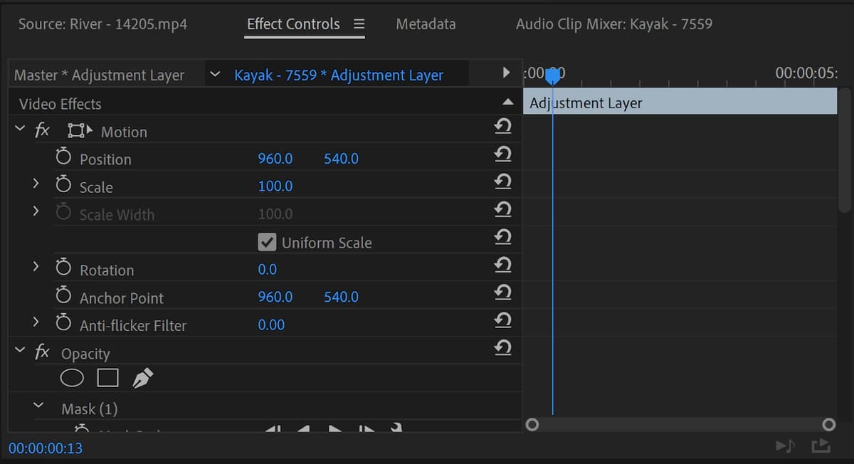
Task: Select the ellipse mask tool under Opacity
Action: (72, 377)
